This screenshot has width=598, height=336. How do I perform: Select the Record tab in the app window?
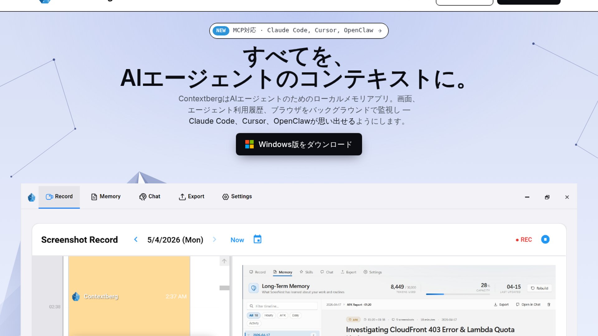coord(59,197)
